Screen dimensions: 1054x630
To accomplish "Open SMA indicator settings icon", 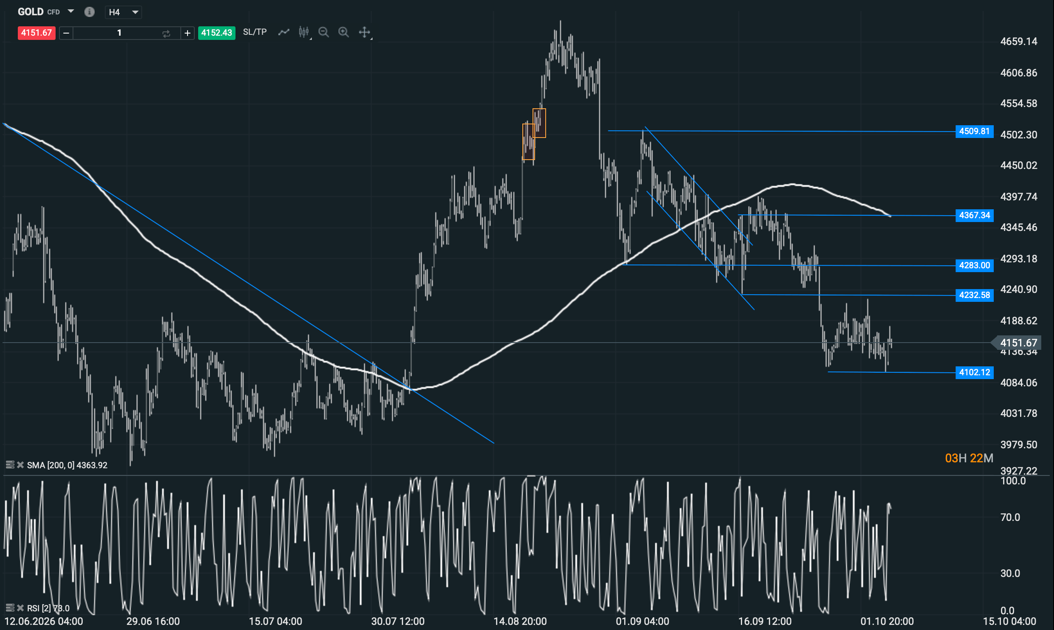I will pos(10,465).
